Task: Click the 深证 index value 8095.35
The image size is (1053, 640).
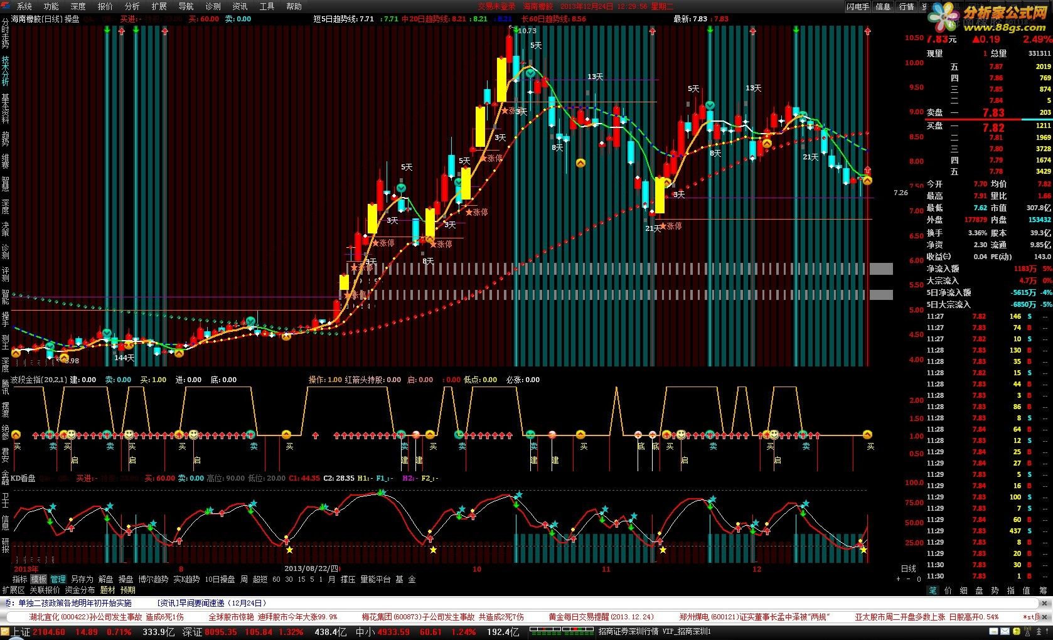Action: coord(221,632)
